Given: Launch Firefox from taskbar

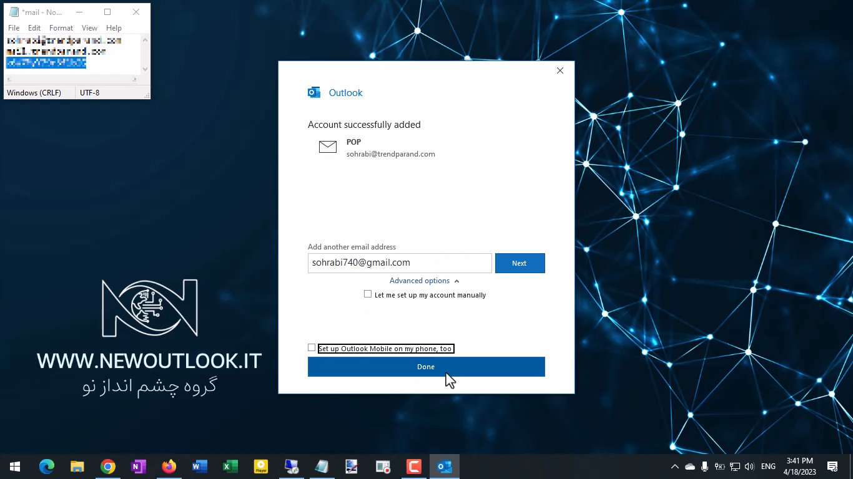Looking at the screenshot, I should (169, 467).
